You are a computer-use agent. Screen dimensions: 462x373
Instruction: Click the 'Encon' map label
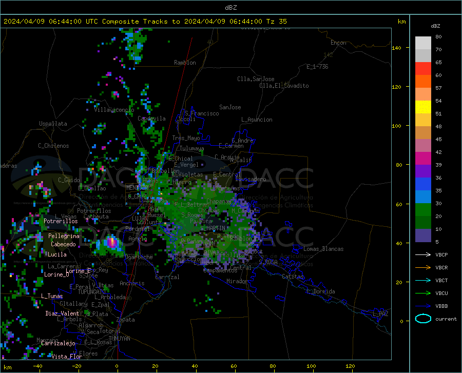pyautogui.click(x=338, y=43)
